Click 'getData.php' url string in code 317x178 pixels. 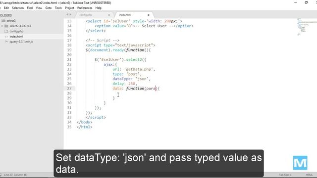pos(139,69)
